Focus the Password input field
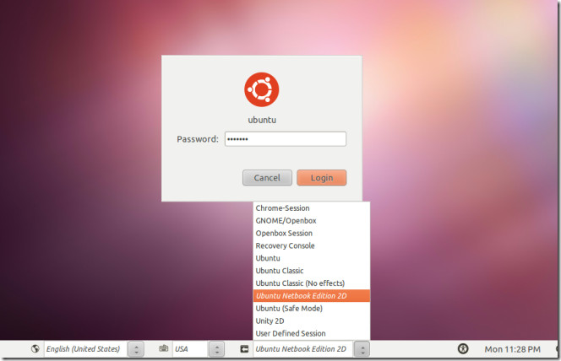Image resolution: width=561 pixels, height=361 pixels. (x=286, y=139)
